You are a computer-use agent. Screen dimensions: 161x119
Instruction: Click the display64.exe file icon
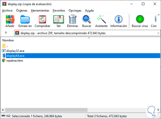point(4,56)
